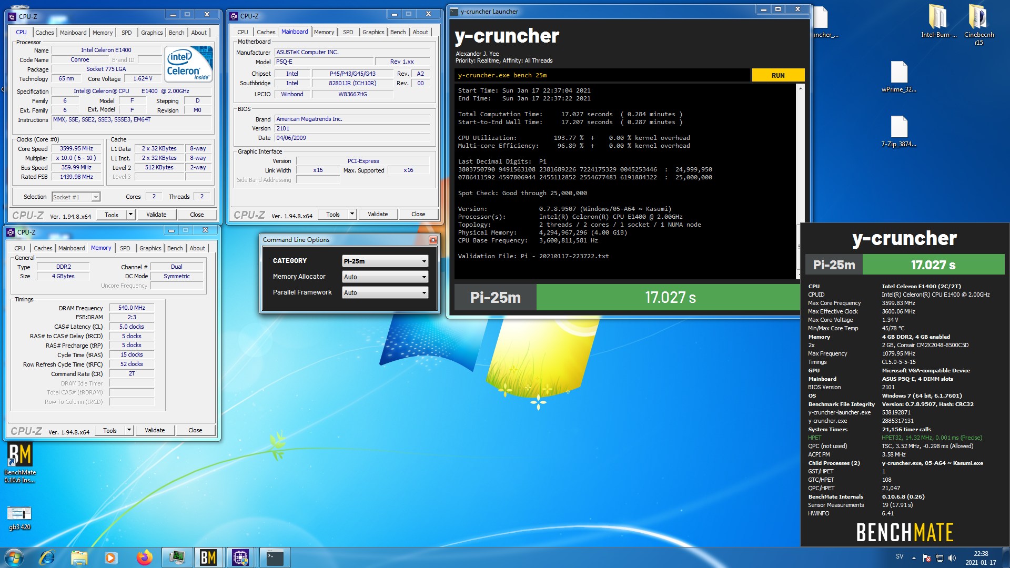This screenshot has height=568, width=1010.
Task: Click the Intel Celeron inside logo
Action: pos(189,63)
